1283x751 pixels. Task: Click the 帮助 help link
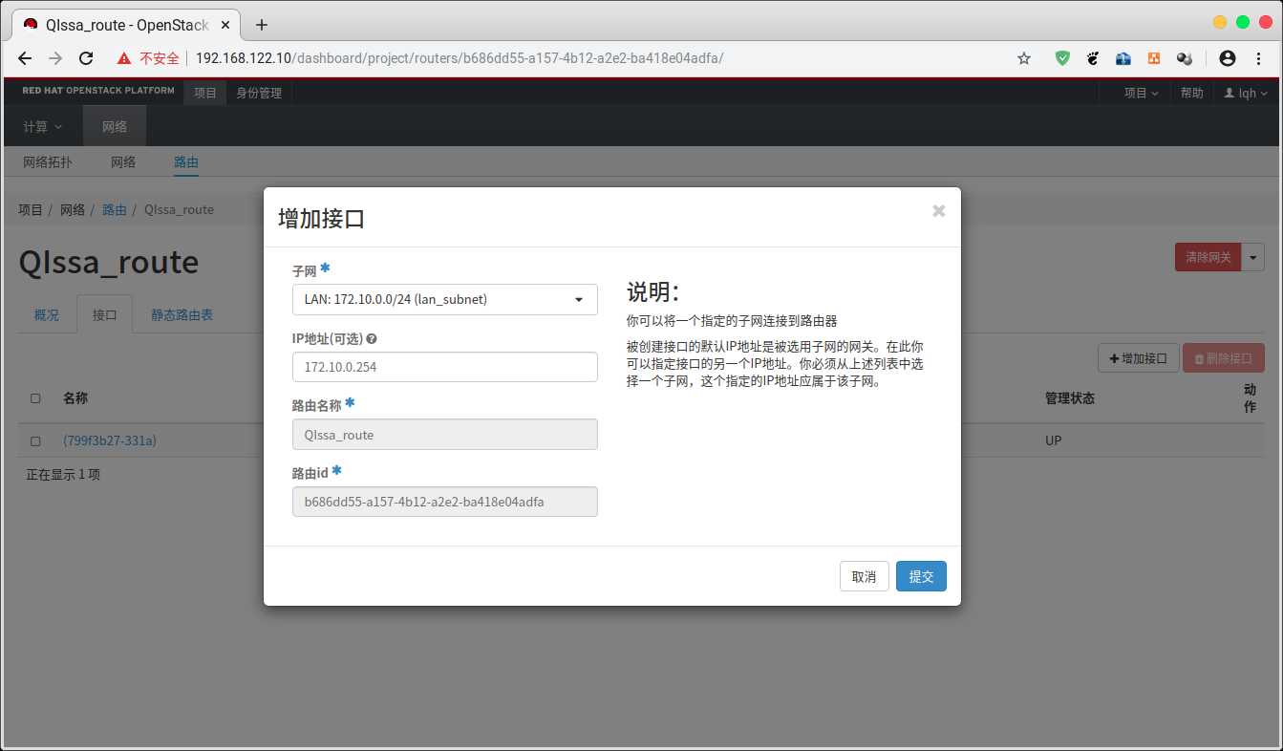pos(1192,93)
